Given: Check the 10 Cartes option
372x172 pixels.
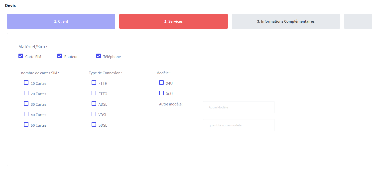Looking at the screenshot, I should [x=26, y=83].
